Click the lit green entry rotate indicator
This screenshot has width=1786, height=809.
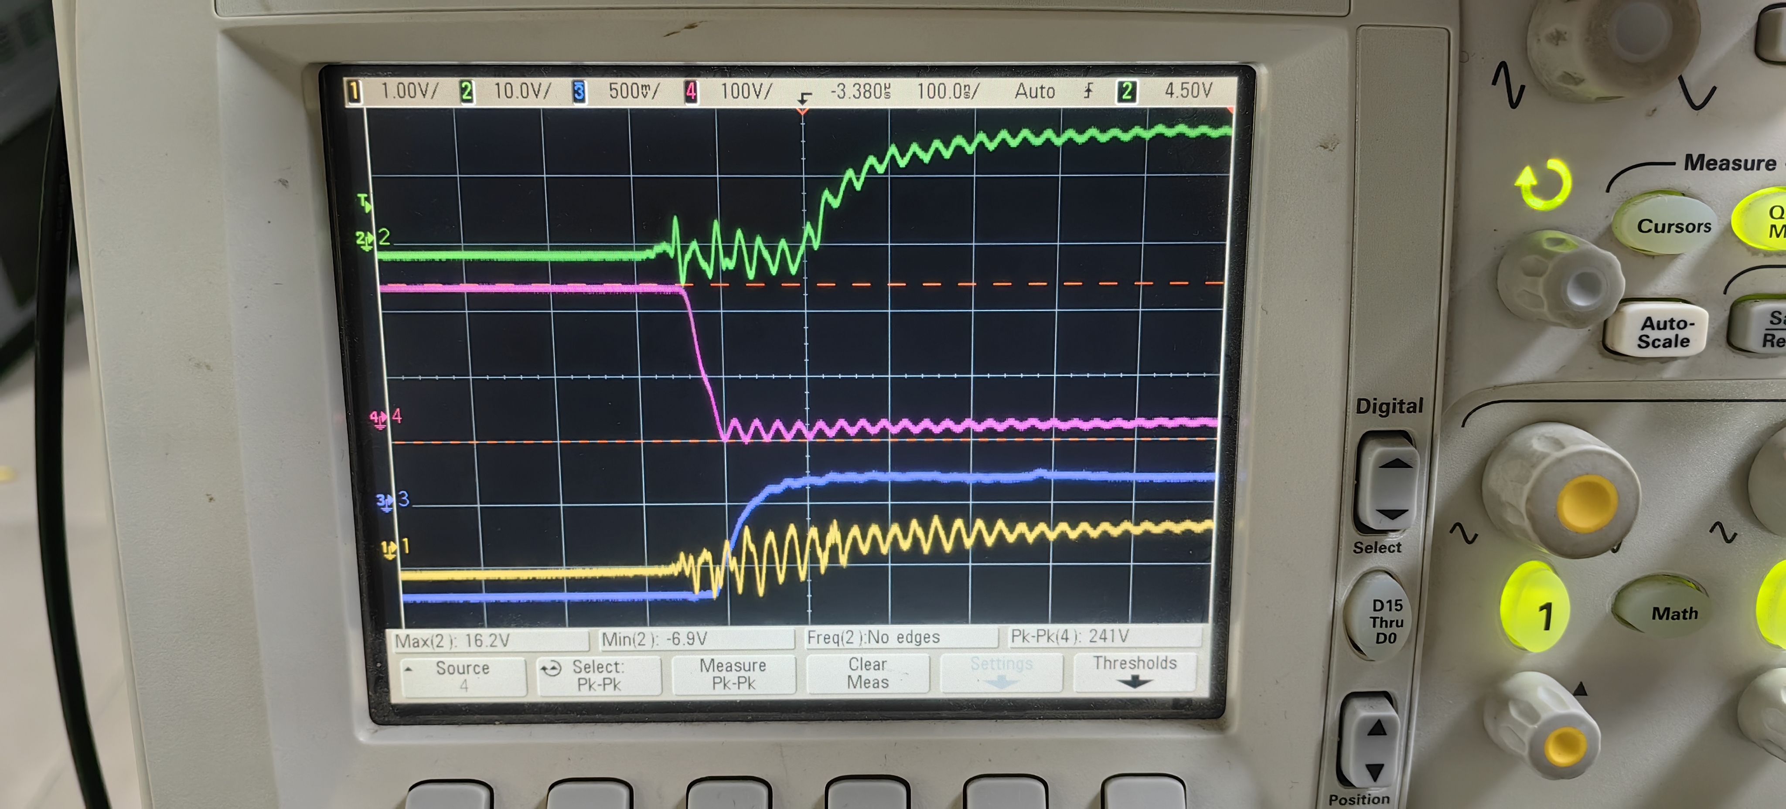pos(1543,185)
